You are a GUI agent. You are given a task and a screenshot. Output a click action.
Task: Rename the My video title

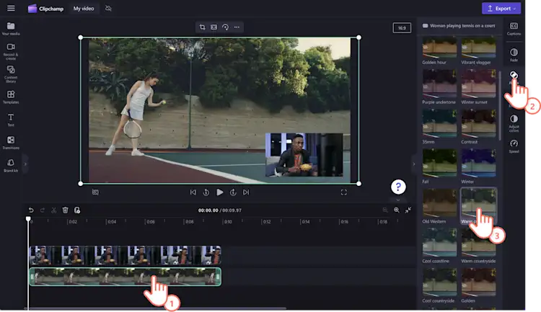pyautogui.click(x=84, y=8)
